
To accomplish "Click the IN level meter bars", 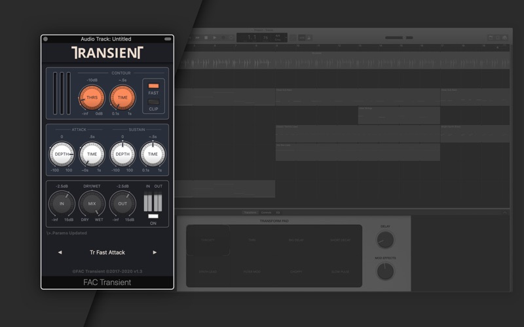I will (148, 201).
